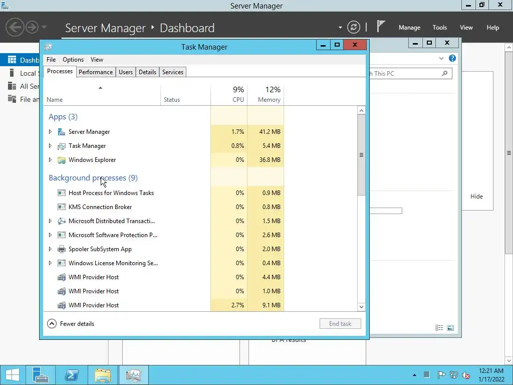Expand Microsoft Software Protection Platform row
513x385 pixels.
coord(50,235)
